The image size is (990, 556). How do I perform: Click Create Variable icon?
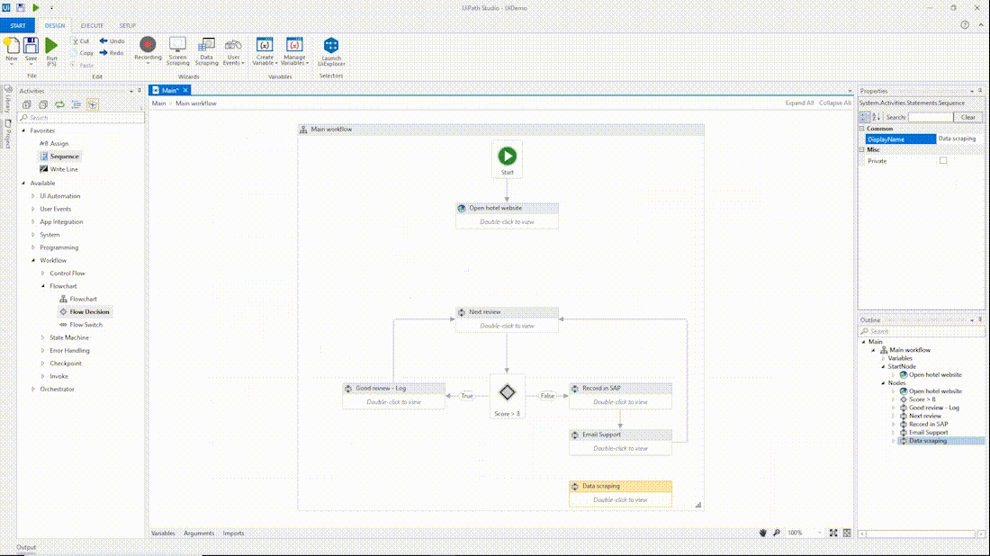pyautogui.click(x=265, y=44)
